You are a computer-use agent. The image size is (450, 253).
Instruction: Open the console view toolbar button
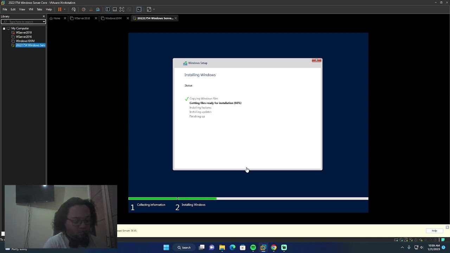(139, 9)
